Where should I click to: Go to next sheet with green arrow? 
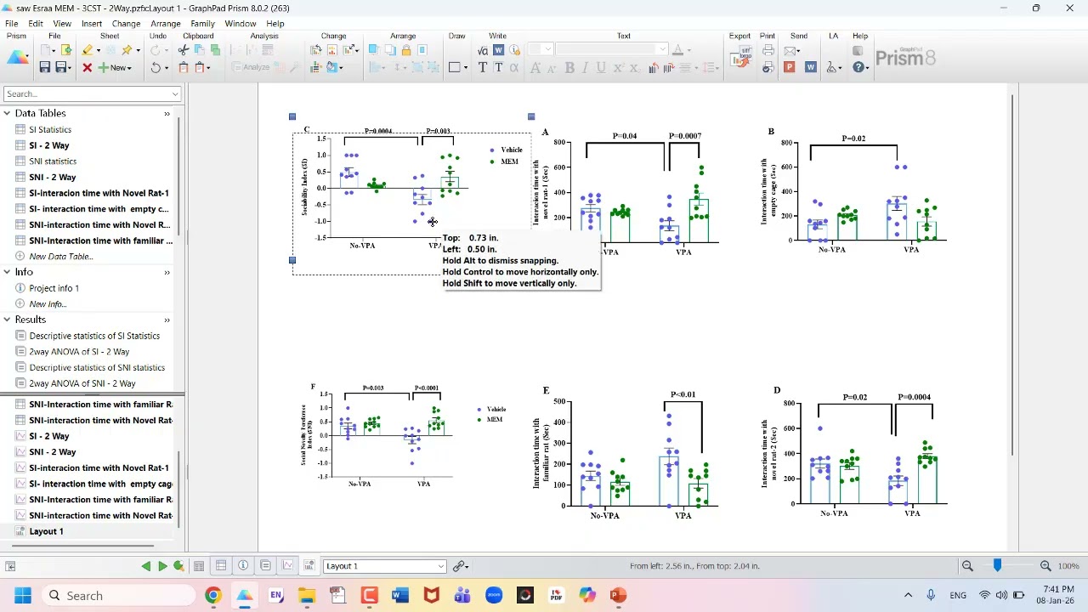tap(162, 566)
